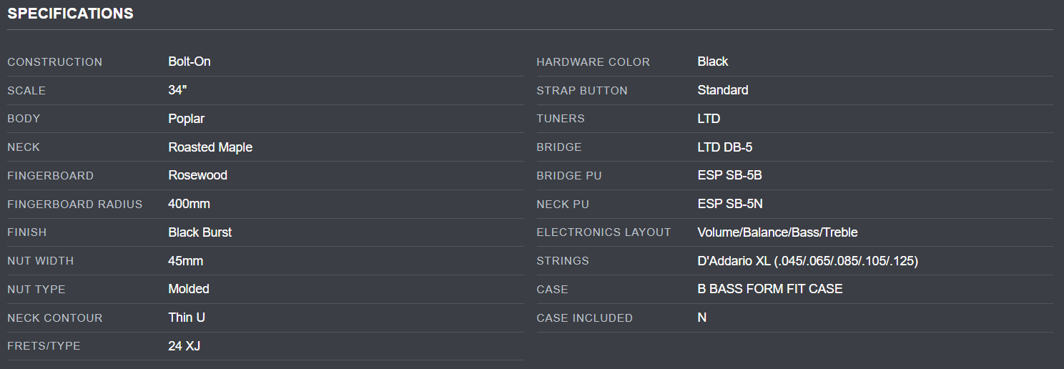Select the Volume/Balance/Bass/Treble electronics layout text

(x=777, y=232)
